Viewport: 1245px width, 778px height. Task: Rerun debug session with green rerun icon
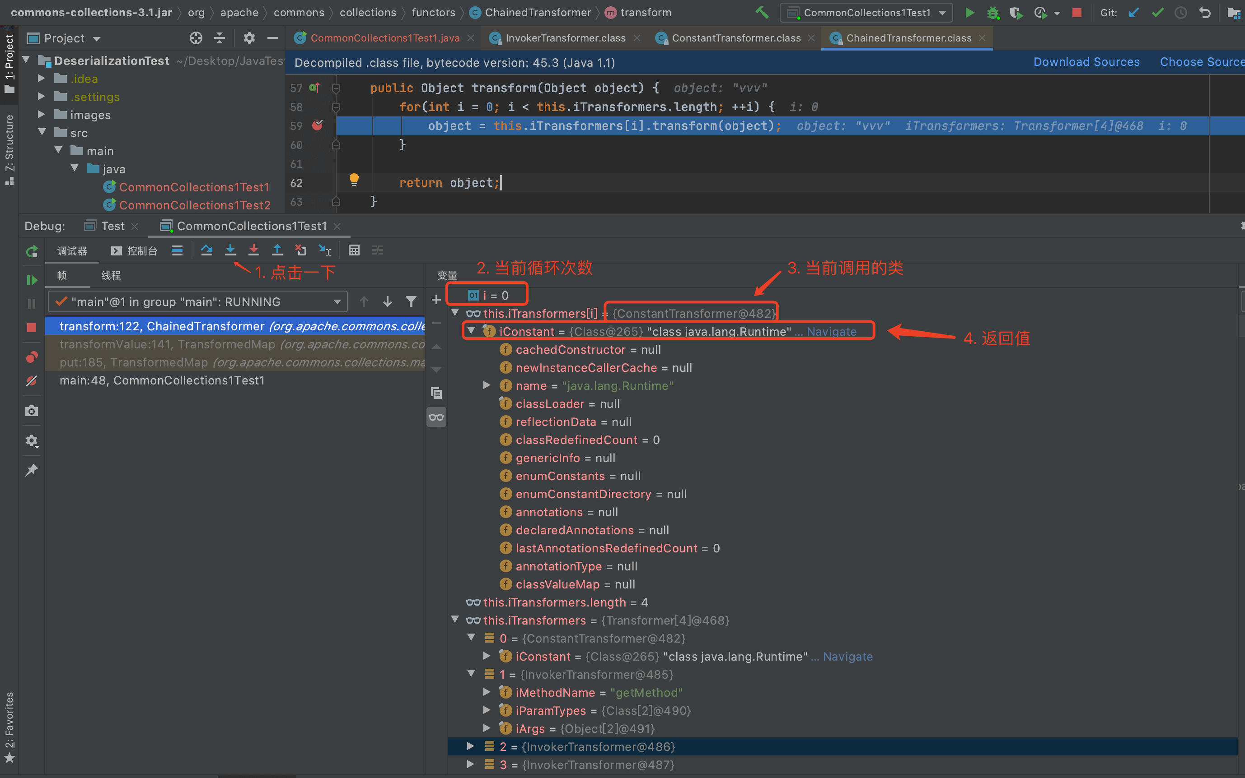pyautogui.click(x=32, y=251)
